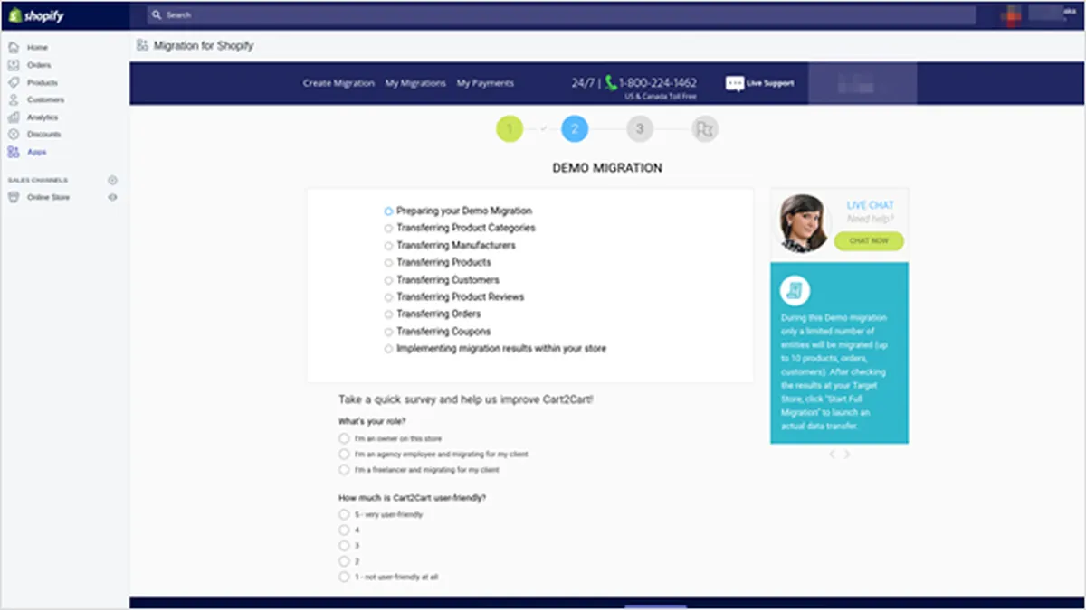This screenshot has width=1086, height=610.
Task: Click the Discounts icon in sidebar
Action: tap(13, 135)
